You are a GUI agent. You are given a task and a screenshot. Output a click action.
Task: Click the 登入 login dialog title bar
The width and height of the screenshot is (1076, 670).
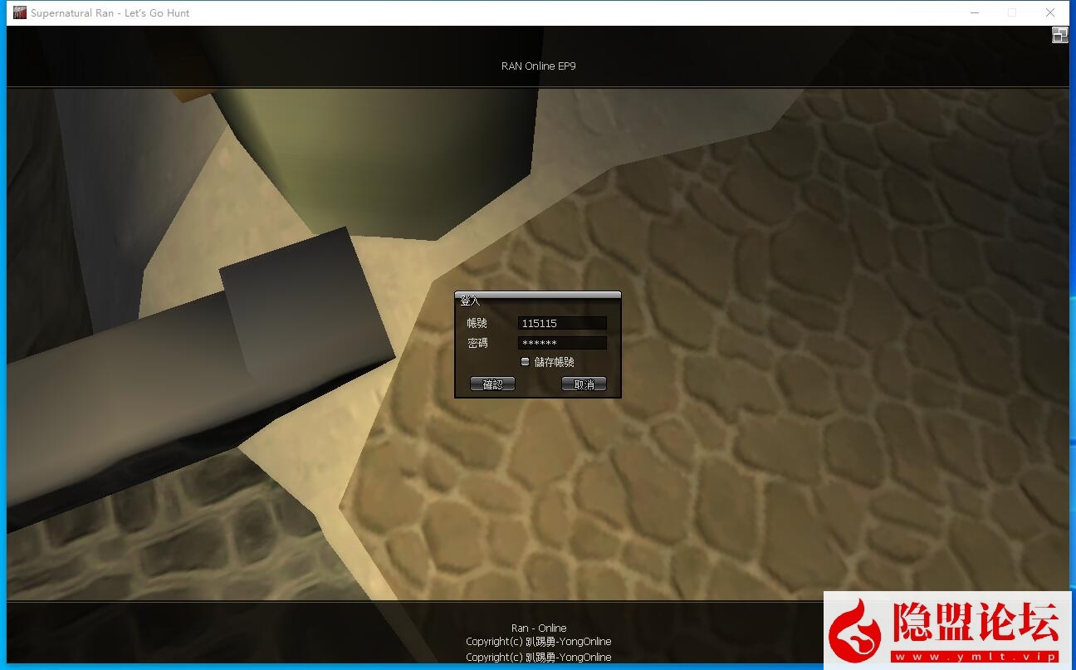click(x=537, y=300)
